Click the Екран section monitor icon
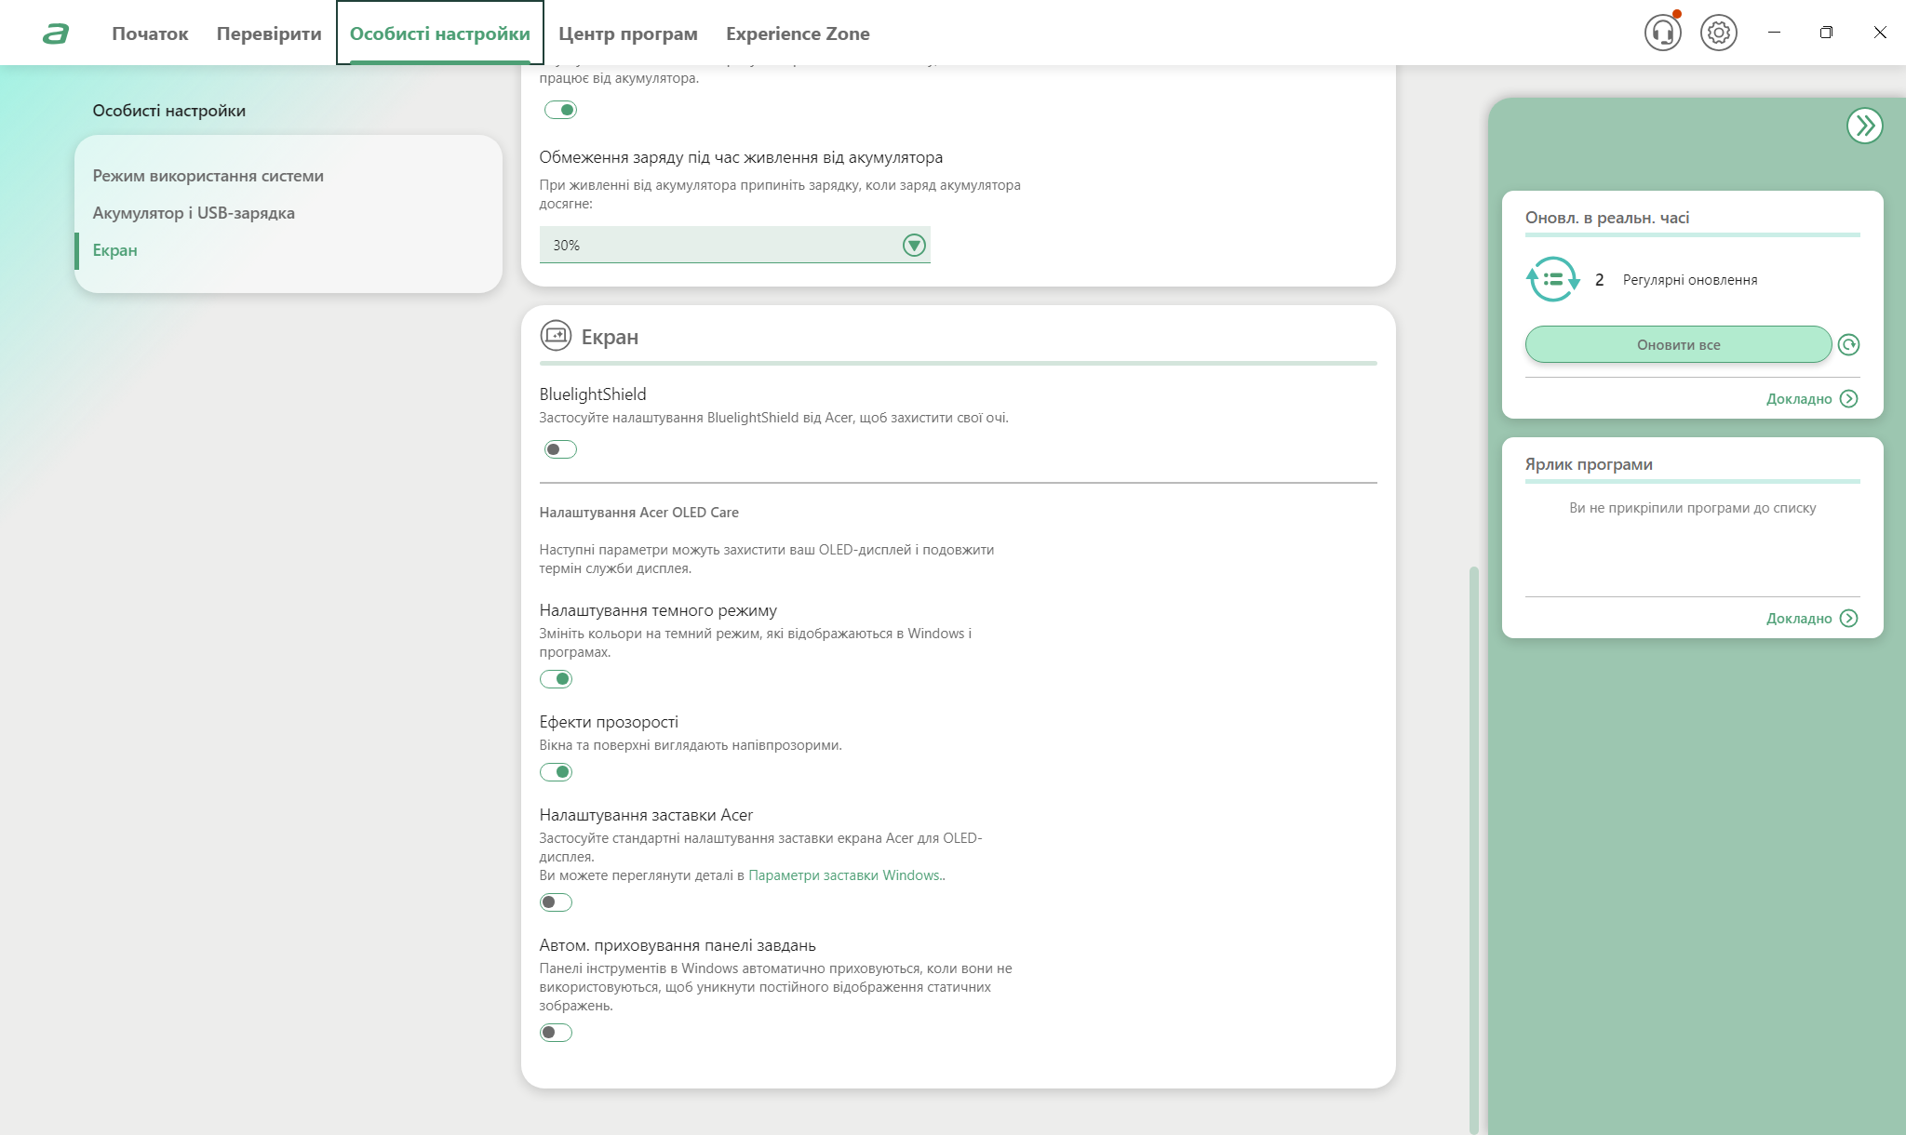This screenshot has width=1906, height=1135. click(x=556, y=336)
